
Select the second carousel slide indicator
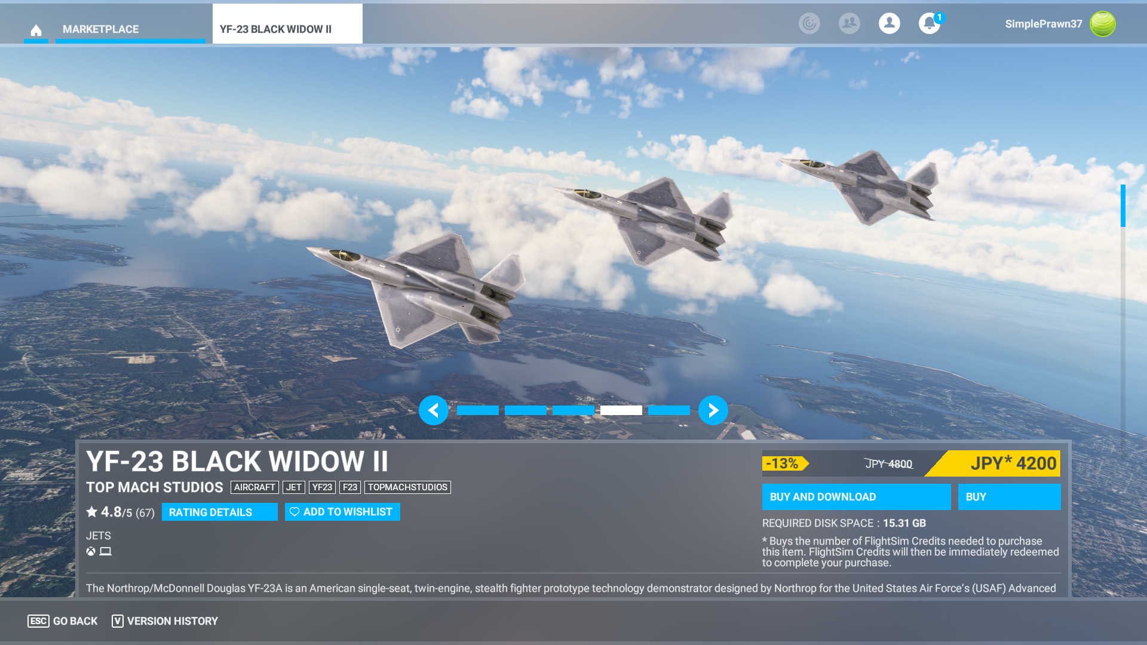pos(525,410)
